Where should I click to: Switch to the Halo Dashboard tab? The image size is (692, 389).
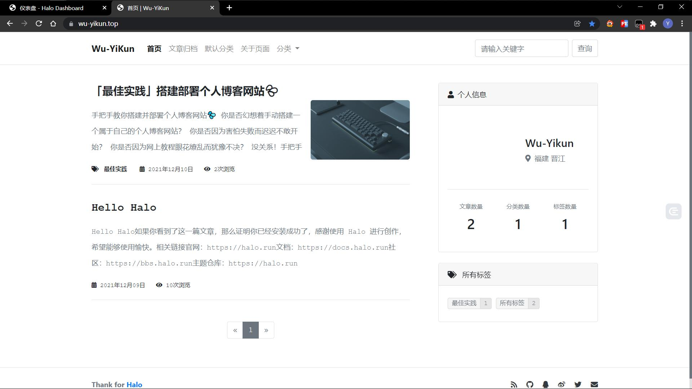52,8
